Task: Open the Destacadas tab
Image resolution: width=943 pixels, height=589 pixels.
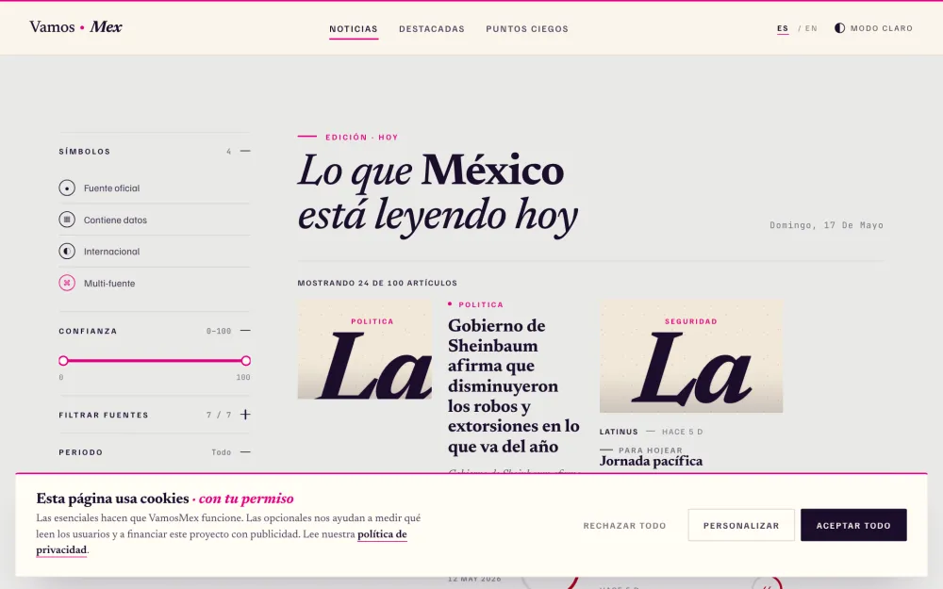Action: [x=432, y=29]
